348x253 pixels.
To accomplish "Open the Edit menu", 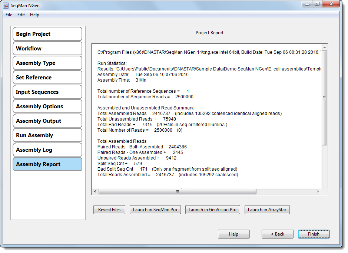I will coord(21,15).
